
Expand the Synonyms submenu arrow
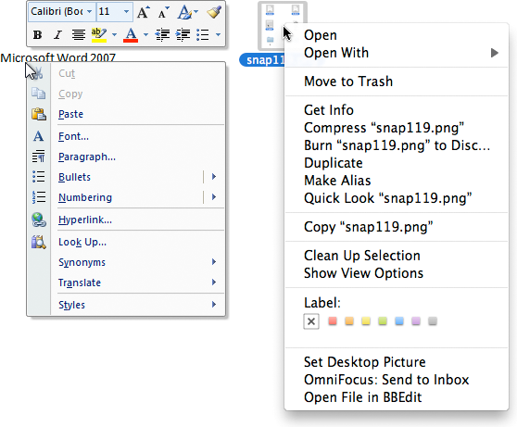[214, 262]
